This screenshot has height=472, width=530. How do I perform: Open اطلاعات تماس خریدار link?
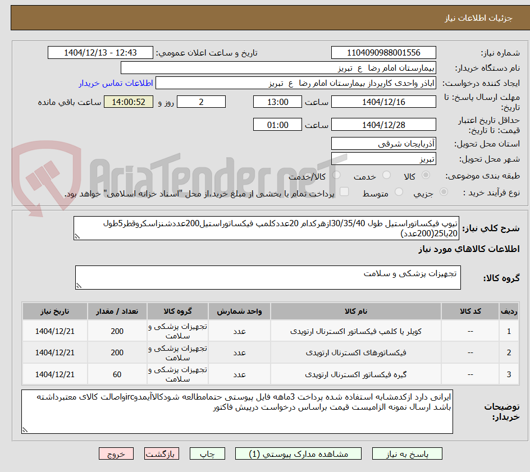click(x=116, y=83)
